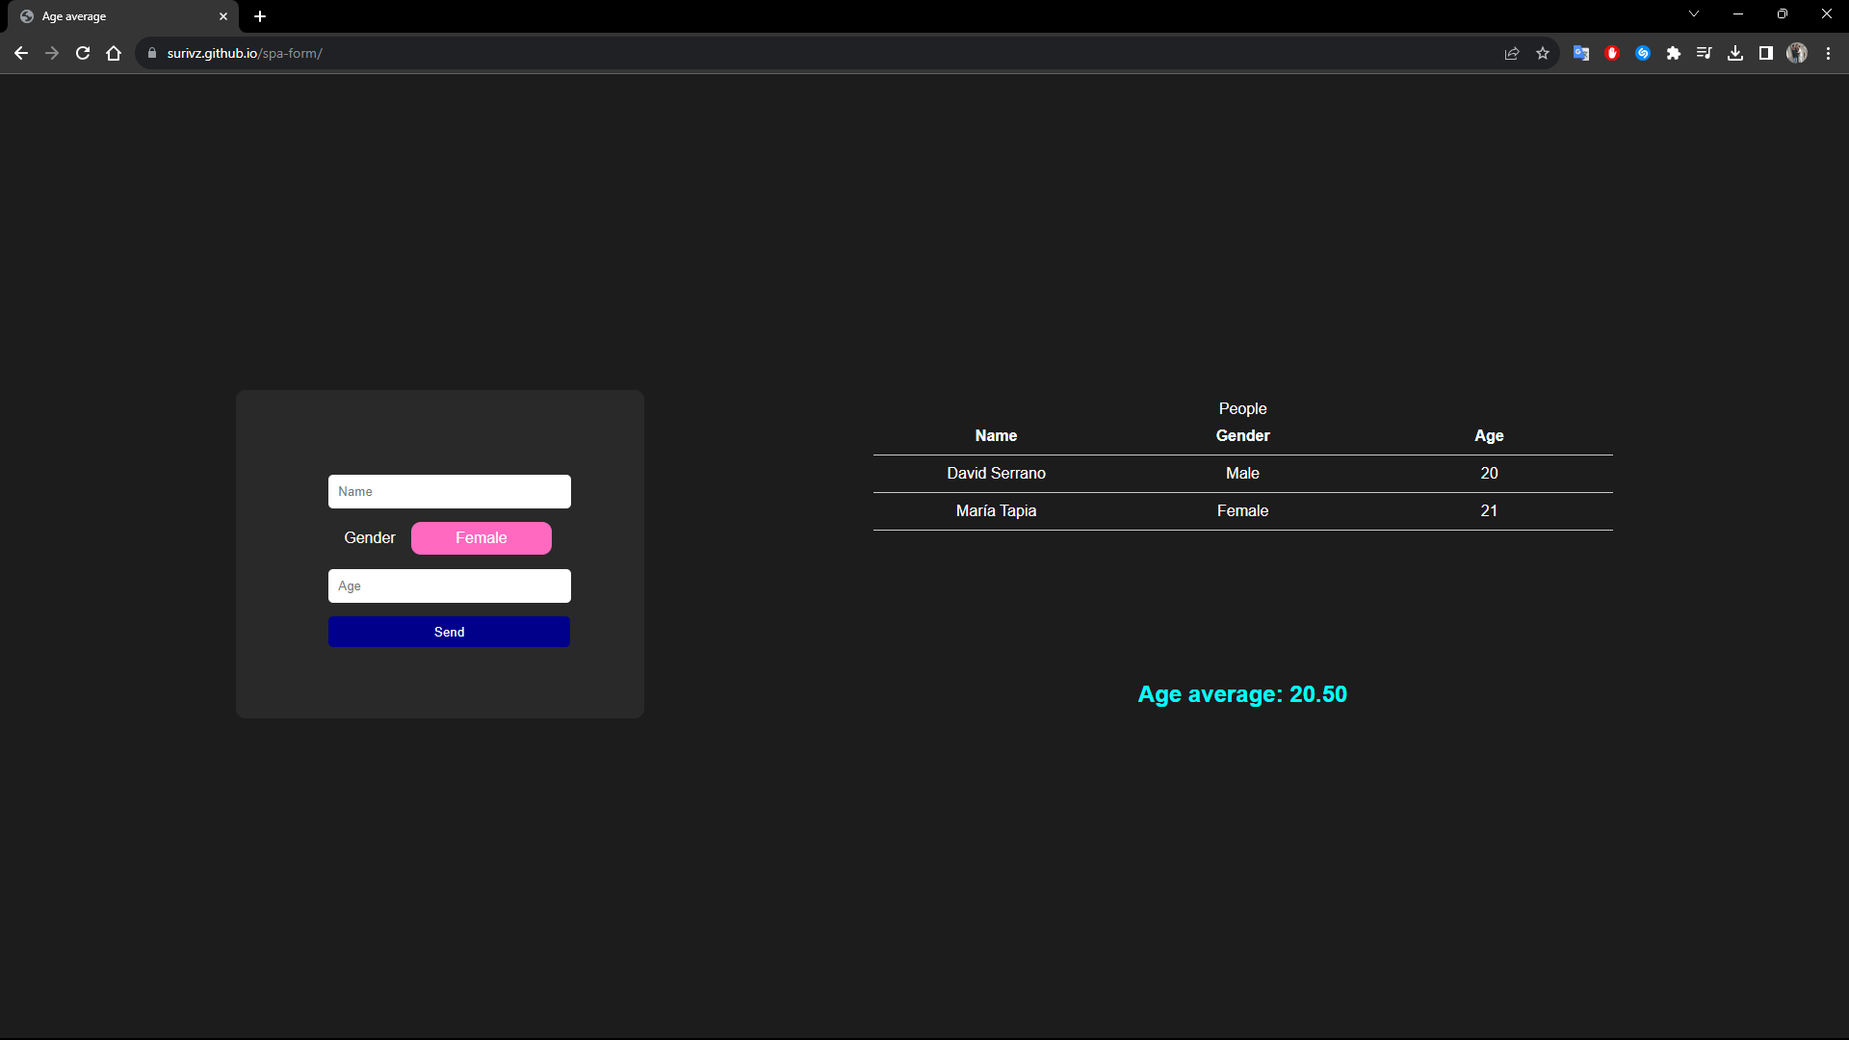Click inside the Name input field

449,491
